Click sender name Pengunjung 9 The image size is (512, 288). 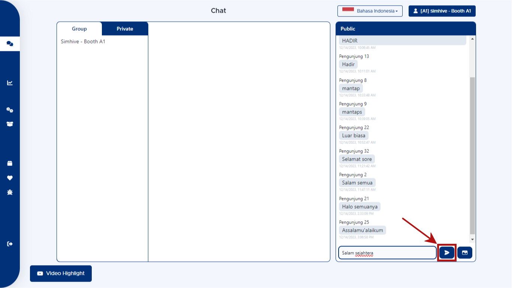click(x=353, y=104)
